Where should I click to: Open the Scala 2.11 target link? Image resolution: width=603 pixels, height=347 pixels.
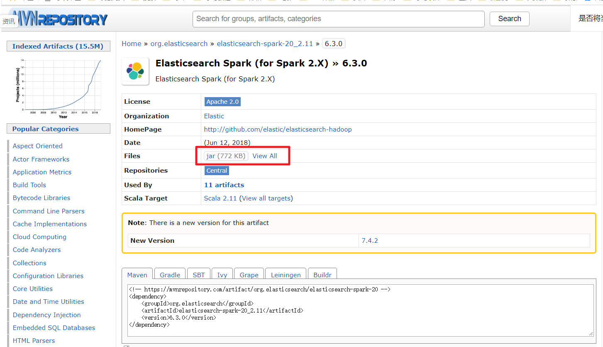pos(220,198)
